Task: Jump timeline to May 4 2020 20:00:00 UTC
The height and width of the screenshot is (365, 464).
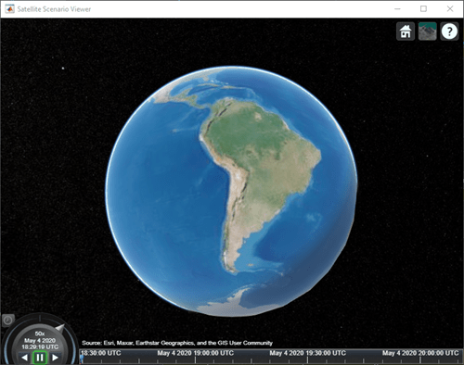Action: [x=420, y=353]
